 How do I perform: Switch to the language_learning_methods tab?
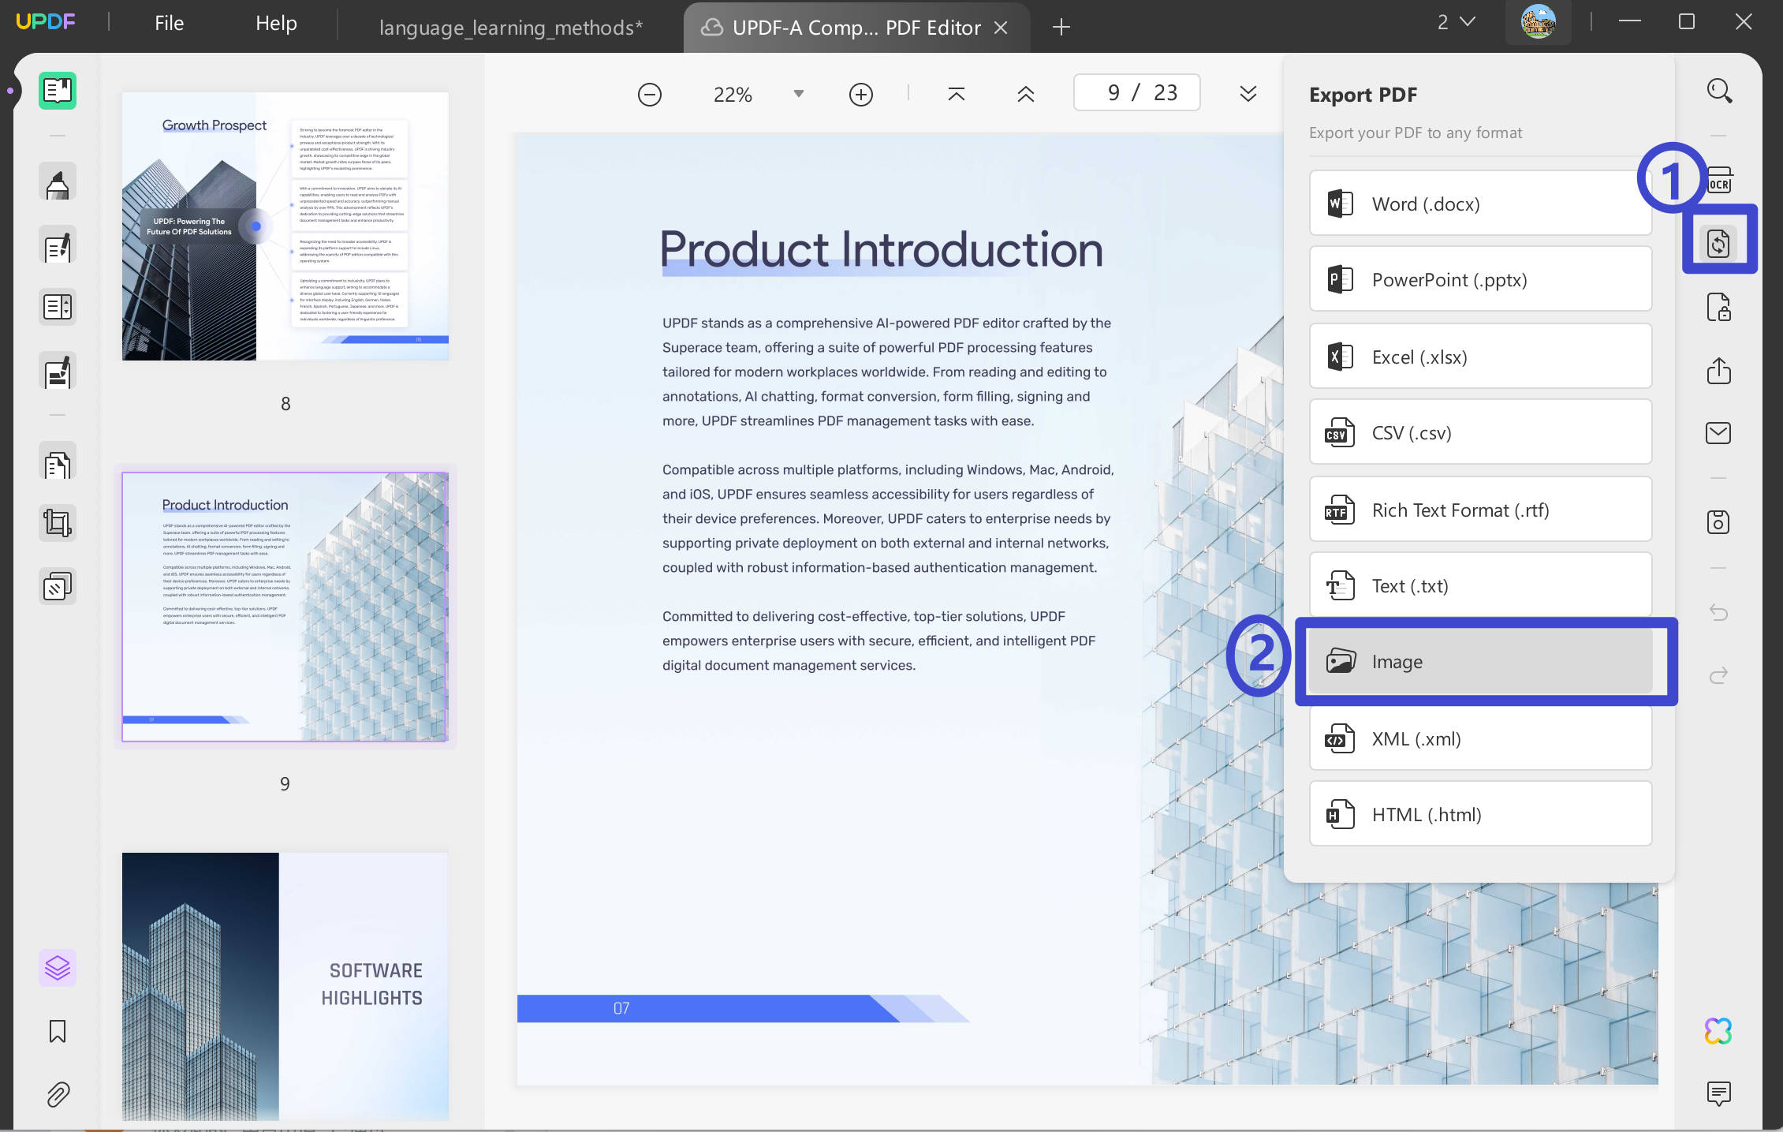point(510,26)
